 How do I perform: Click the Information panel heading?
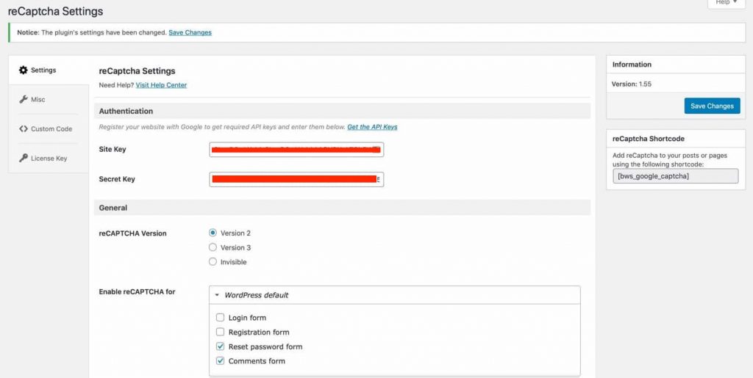tap(632, 64)
